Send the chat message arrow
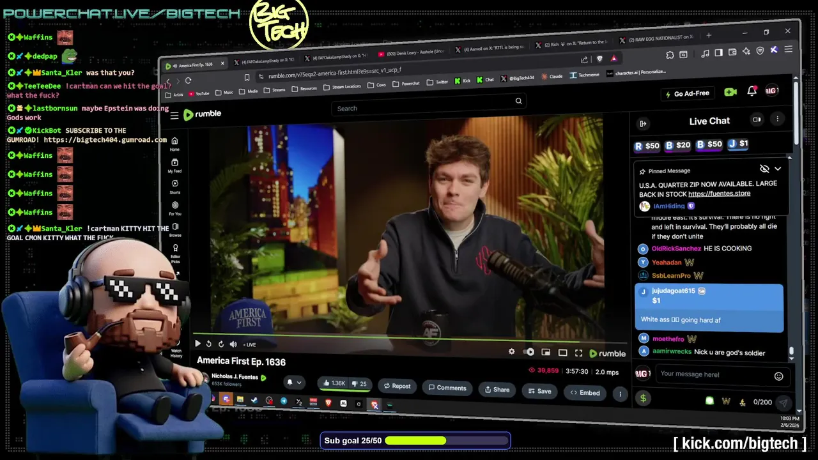 [x=783, y=403]
